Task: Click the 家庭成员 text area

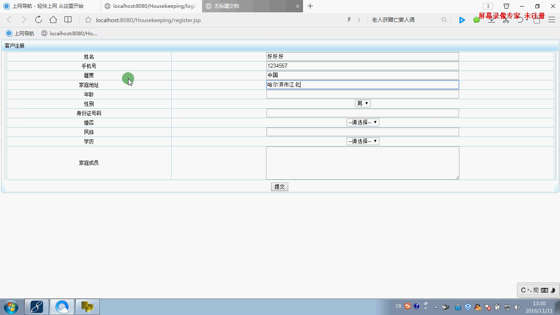Action: [363, 163]
